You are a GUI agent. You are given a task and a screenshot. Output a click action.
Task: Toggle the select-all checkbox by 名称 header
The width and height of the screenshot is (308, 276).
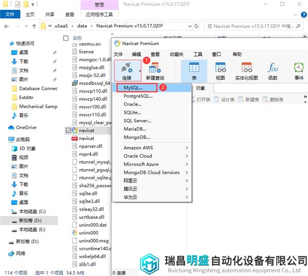pos(65,38)
